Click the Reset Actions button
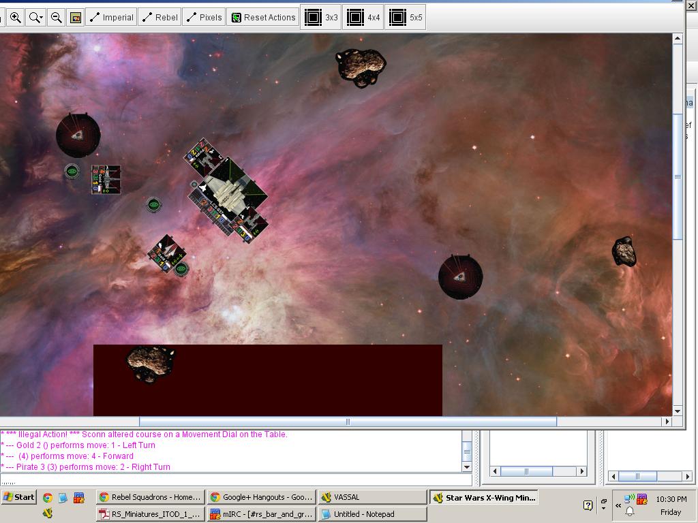The image size is (698, 523). coord(263,18)
